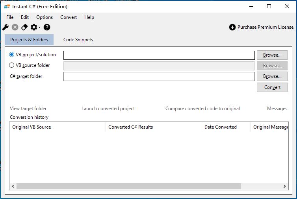Click the gray cancel X toolbar icon
The height and width of the screenshot is (199, 297).
coord(15,27)
